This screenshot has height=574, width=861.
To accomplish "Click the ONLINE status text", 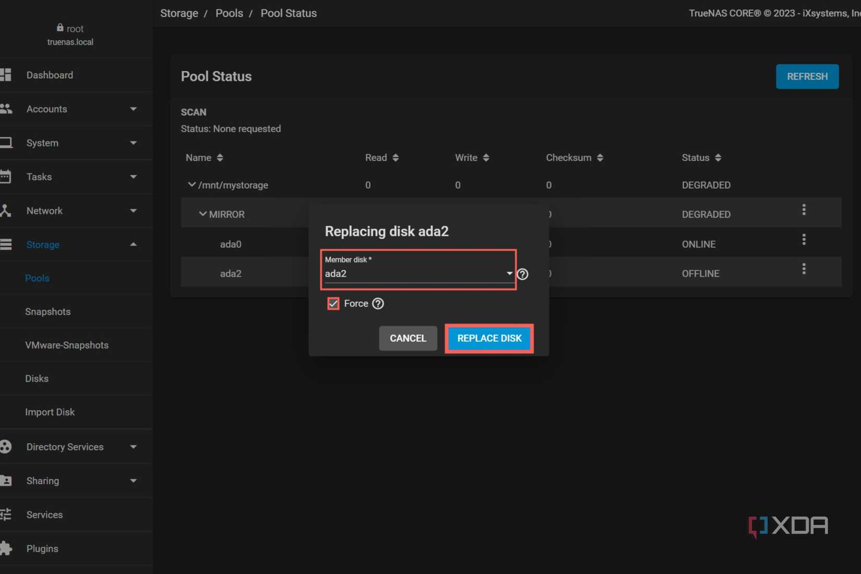I will click(698, 244).
